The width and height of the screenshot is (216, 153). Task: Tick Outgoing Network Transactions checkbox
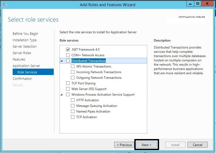(73, 78)
